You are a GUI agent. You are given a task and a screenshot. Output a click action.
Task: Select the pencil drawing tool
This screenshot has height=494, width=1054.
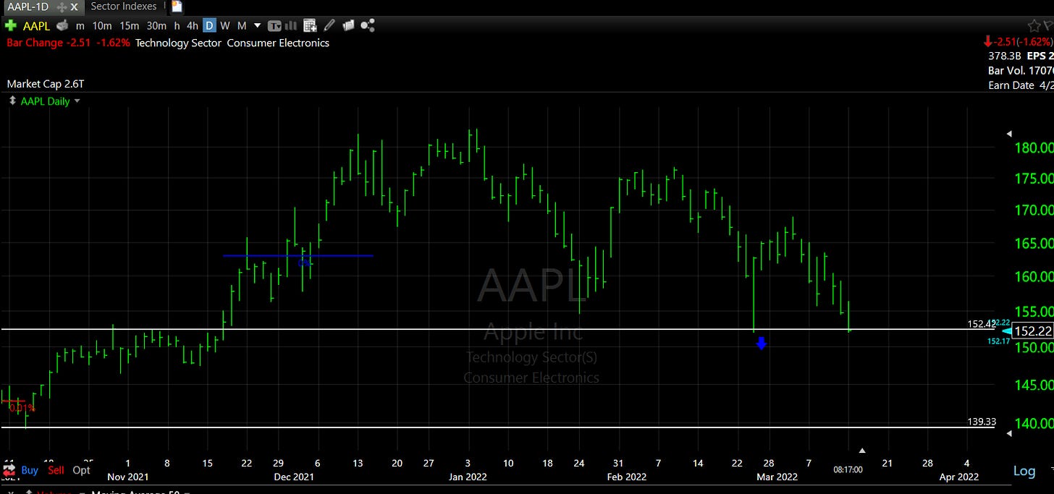(x=329, y=25)
